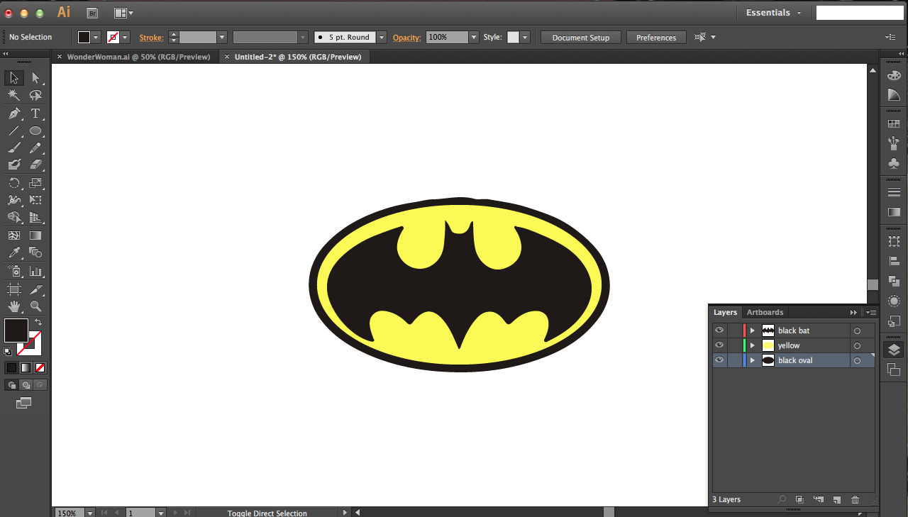Image resolution: width=908 pixels, height=517 pixels.
Task: Select the Eraser tool
Action: pyautogui.click(x=35, y=165)
